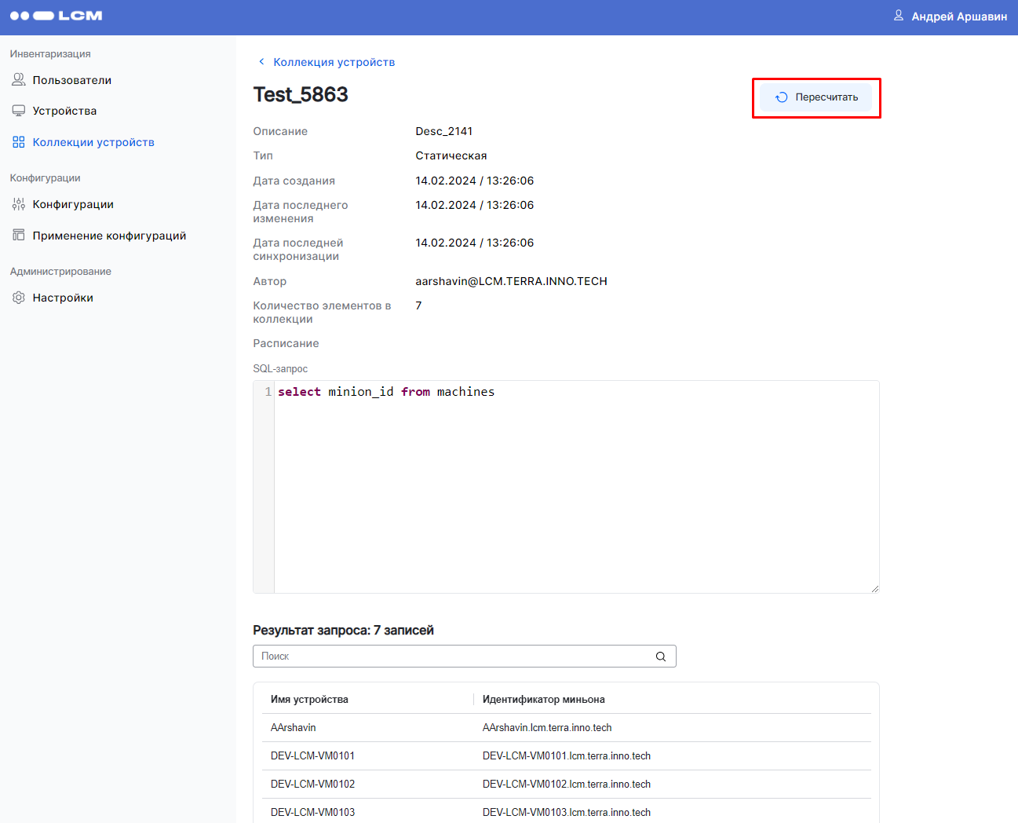The image size is (1018, 823).
Task: Go back via the left chevron arrow
Action: 261,62
